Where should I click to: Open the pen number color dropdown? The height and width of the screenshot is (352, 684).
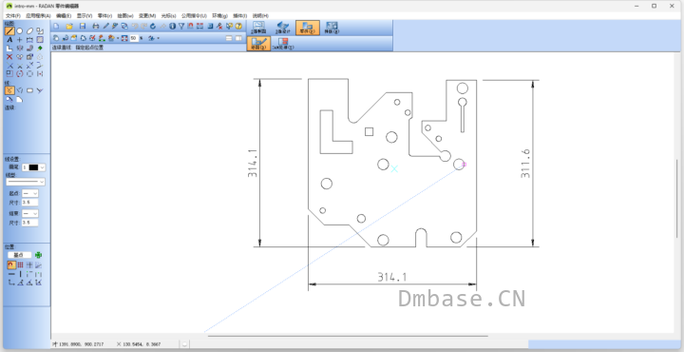point(34,167)
